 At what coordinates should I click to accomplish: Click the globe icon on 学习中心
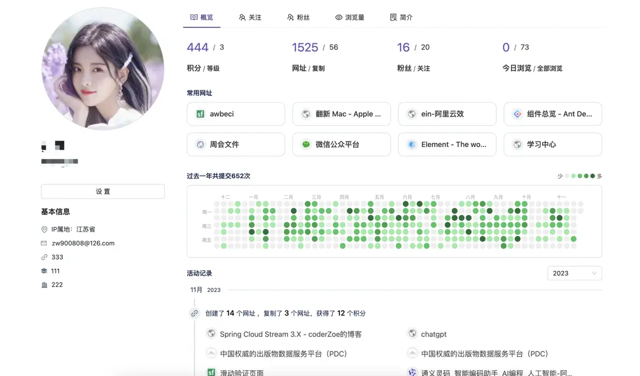[517, 144]
